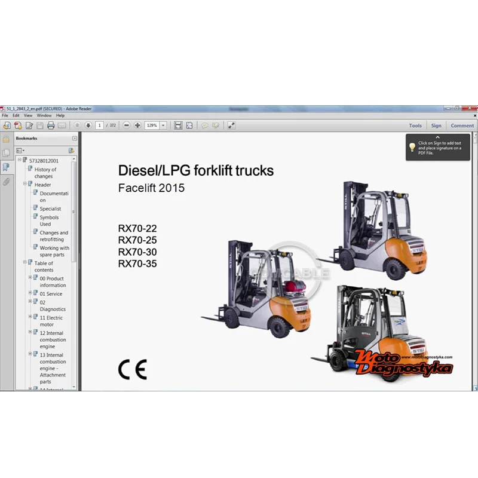
Task: Open the Comment pane
Action: pos(462,125)
